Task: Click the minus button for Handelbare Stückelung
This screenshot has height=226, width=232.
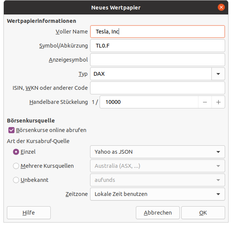Action: point(205,102)
